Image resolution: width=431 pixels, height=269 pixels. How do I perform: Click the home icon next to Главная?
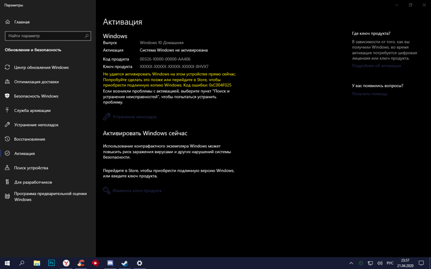pos(8,22)
